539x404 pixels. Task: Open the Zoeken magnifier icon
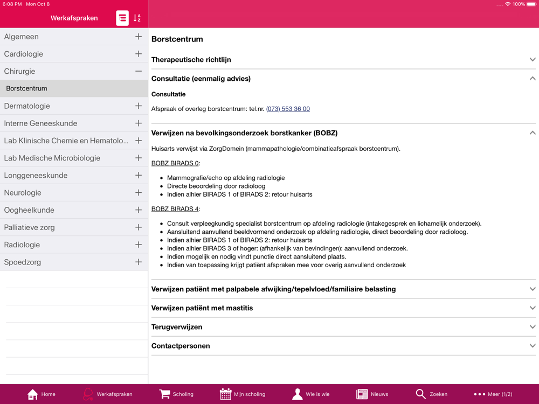(x=421, y=394)
